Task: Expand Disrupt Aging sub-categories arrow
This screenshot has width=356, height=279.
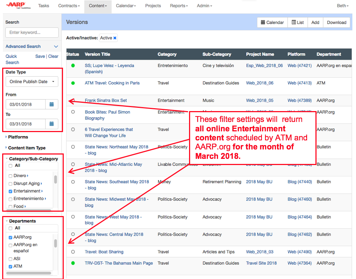Action: pyautogui.click(x=41, y=183)
